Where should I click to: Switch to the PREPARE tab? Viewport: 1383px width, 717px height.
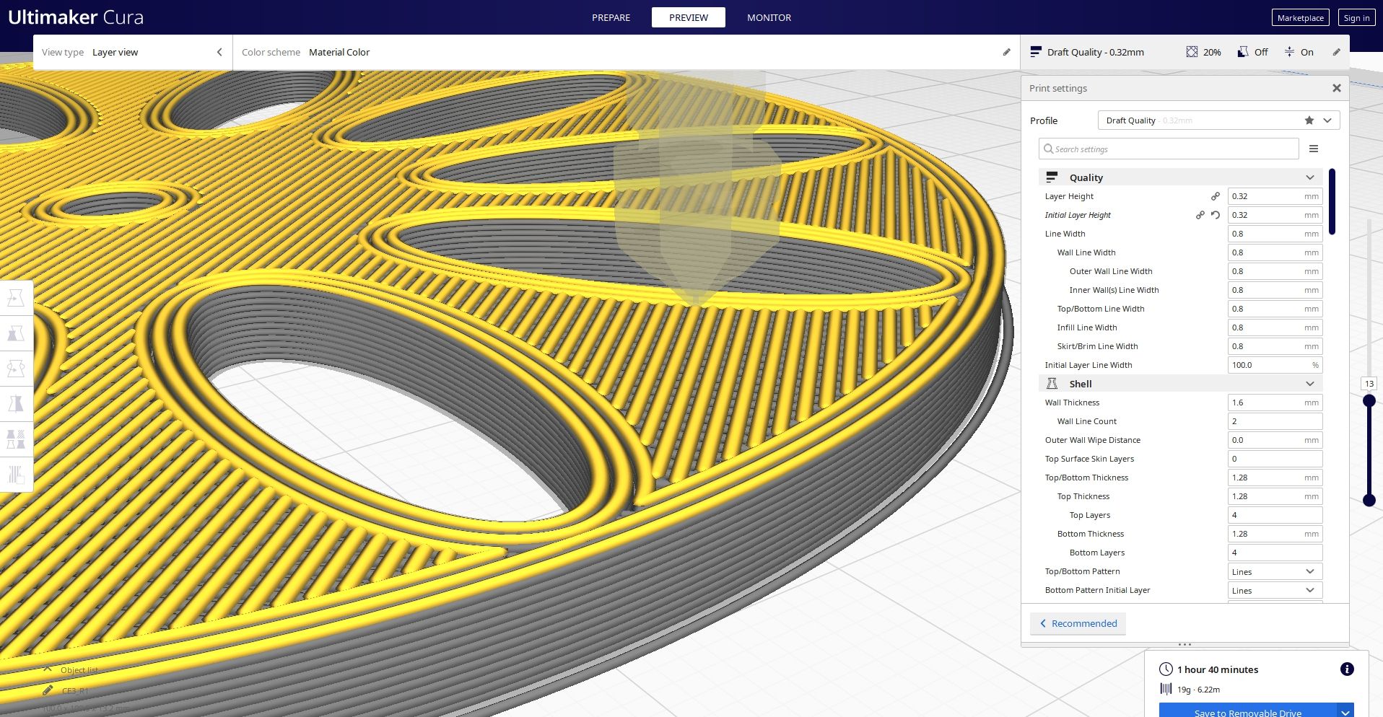pyautogui.click(x=611, y=17)
